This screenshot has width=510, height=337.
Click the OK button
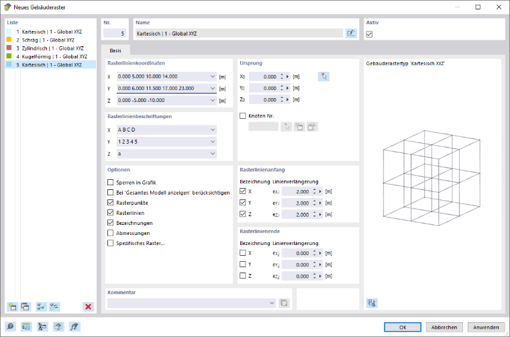pyautogui.click(x=403, y=327)
